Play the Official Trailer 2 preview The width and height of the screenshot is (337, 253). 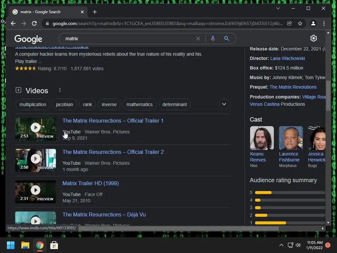36,160
